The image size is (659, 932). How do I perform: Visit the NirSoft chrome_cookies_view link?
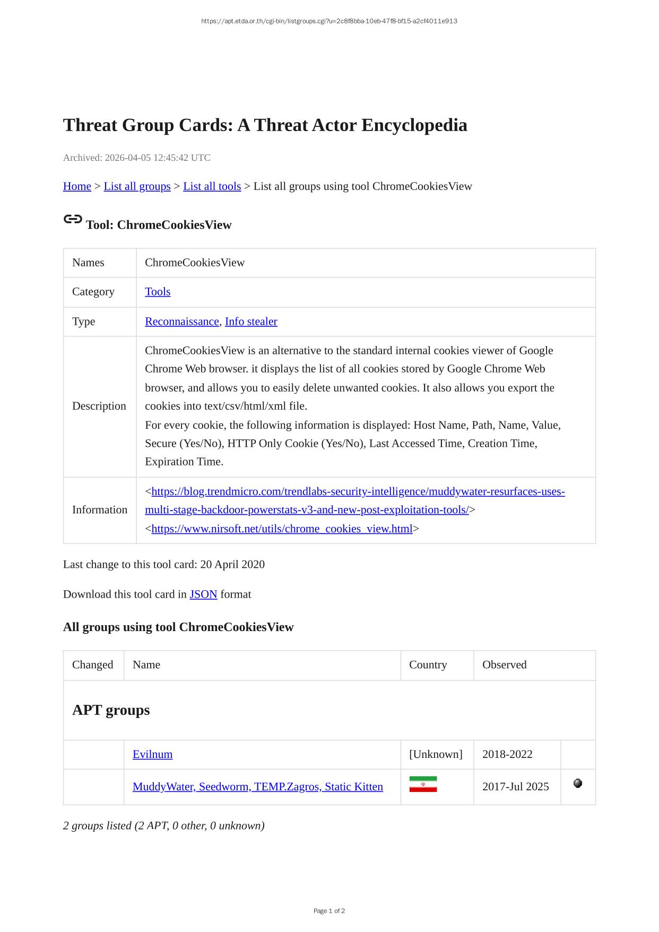[x=282, y=529]
